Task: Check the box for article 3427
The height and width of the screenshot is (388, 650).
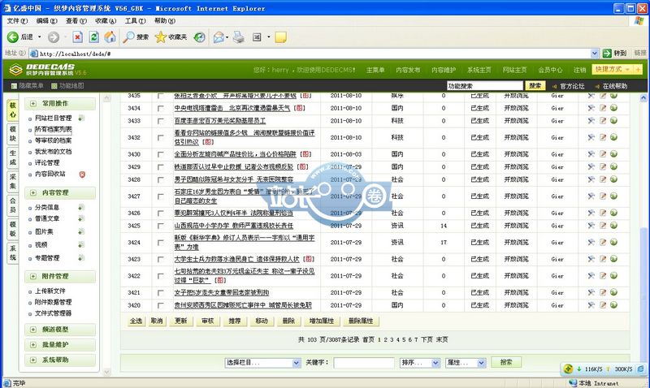Action: (x=160, y=196)
